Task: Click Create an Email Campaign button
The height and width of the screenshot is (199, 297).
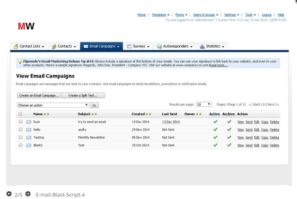Action: coord(39,96)
